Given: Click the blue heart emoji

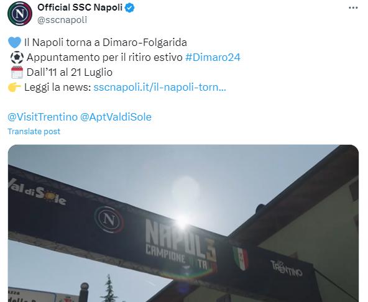Looking at the screenshot, I should [14, 42].
